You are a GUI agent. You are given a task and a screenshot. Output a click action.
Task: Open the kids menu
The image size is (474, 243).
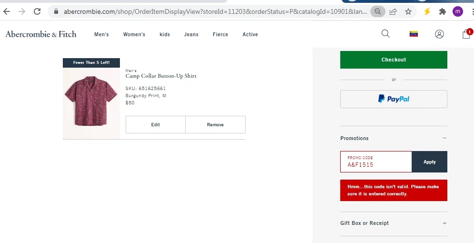click(x=165, y=34)
